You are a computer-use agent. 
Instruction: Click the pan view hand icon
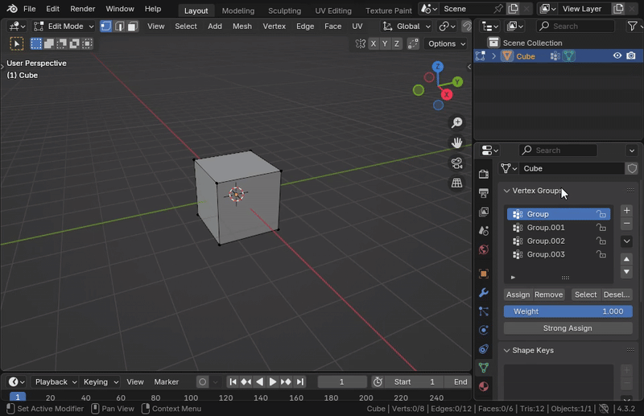[x=456, y=143]
